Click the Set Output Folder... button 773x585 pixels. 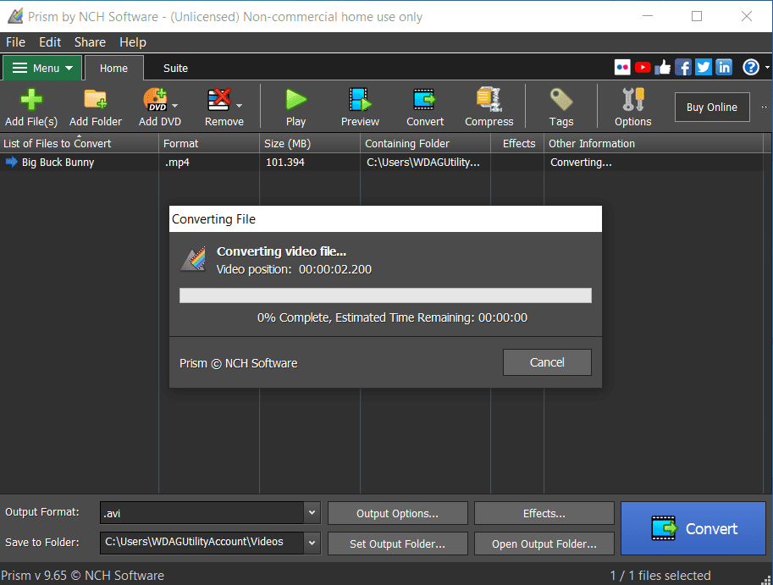[x=397, y=544]
